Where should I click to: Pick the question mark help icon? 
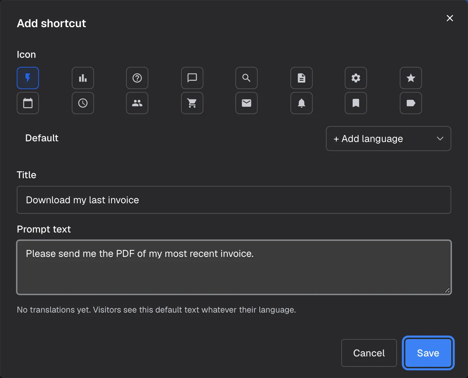point(137,78)
